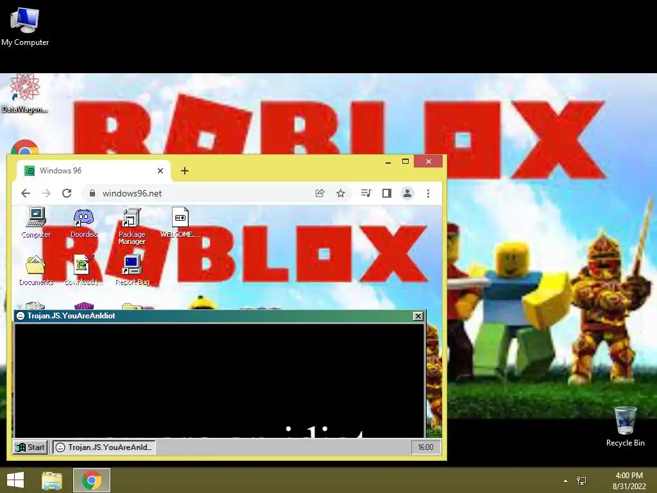Open Package Manager in Windows 96
The height and width of the screenshot is (493, 657).
pyautogui.click(x=132, y=226)
